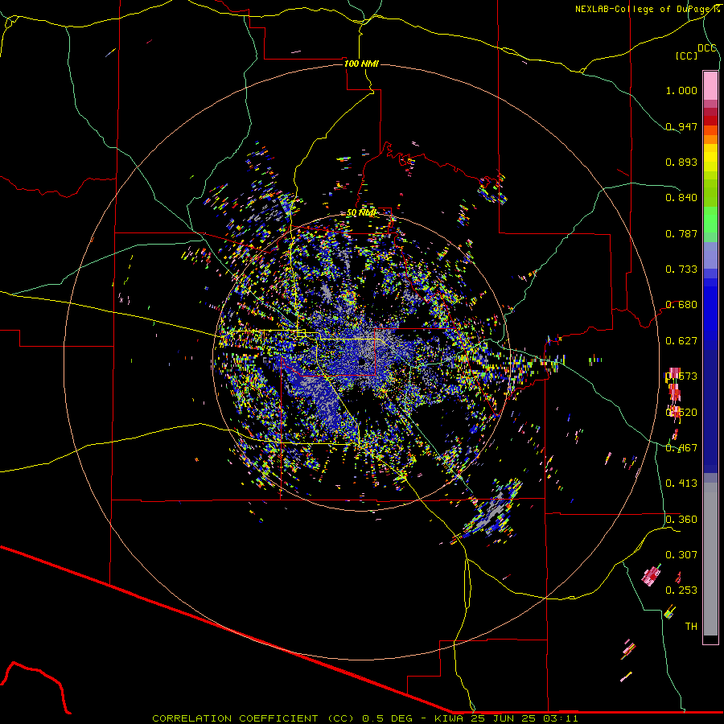
Task: Click the 0.680 scale value
Action: pyautogui.click(x=681, y=305)
